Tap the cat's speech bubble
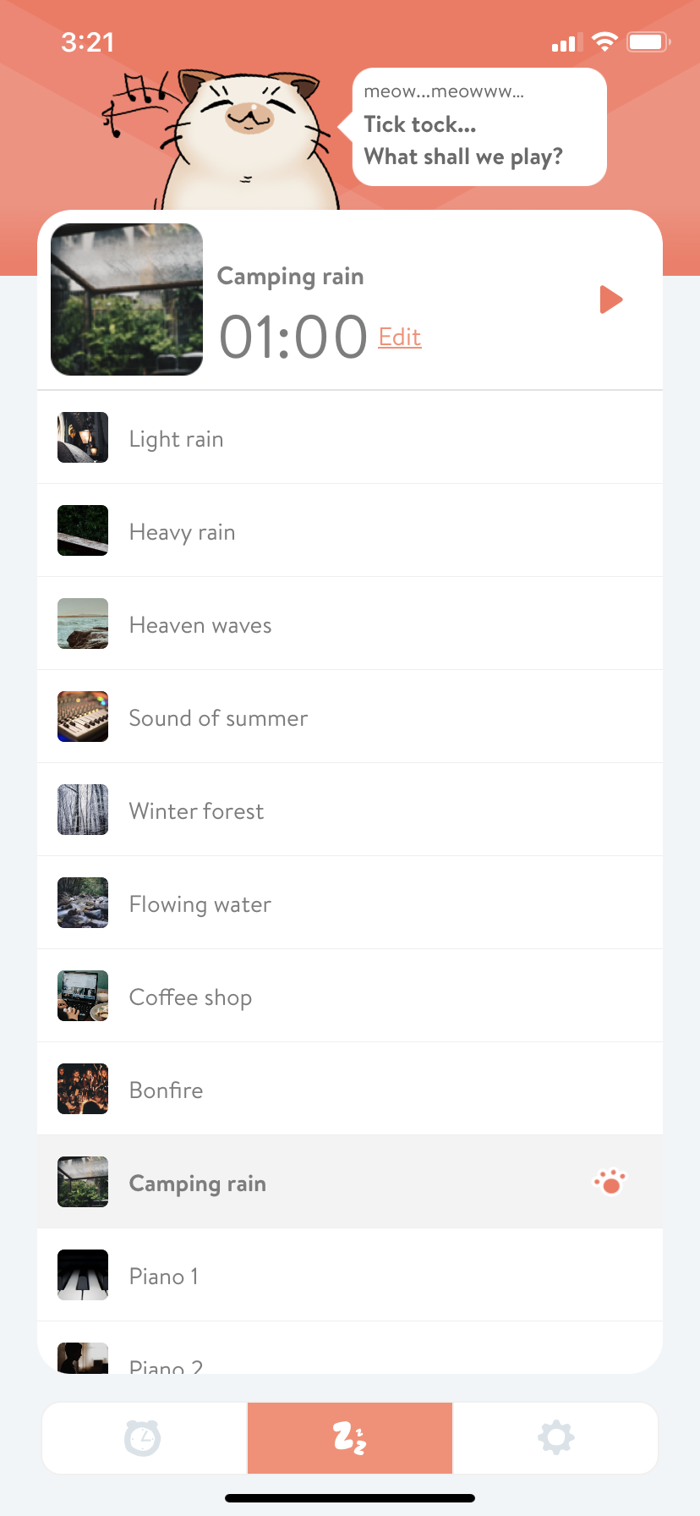 click(479, 127)
